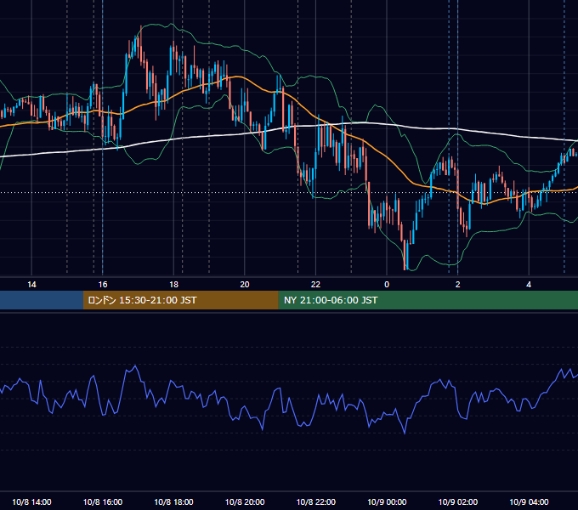578x510 pixels.
Task: Click the 20 hour label on chart axis
Action: click(x=245, y=285)
